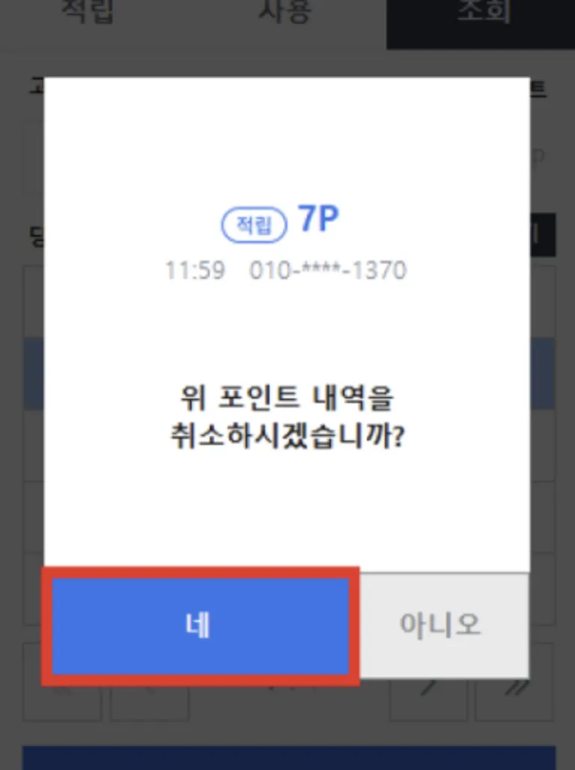This screenshot has width=575, height=770.
Task: Click the dark button right of the dialog
Action: [543, 234]
